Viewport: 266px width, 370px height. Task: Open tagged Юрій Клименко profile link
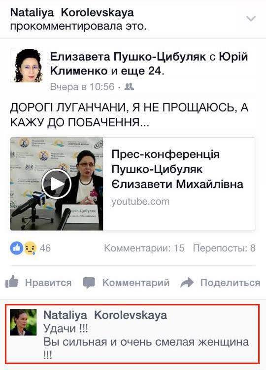(x=149, y=64)
